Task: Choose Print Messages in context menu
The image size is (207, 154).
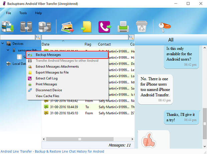Action: pos(67,84)
